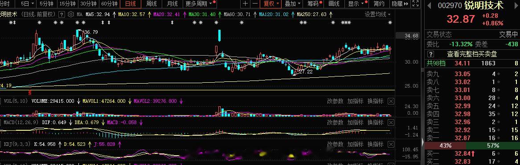Switch to 5分钟 period tab

(46, 4)
